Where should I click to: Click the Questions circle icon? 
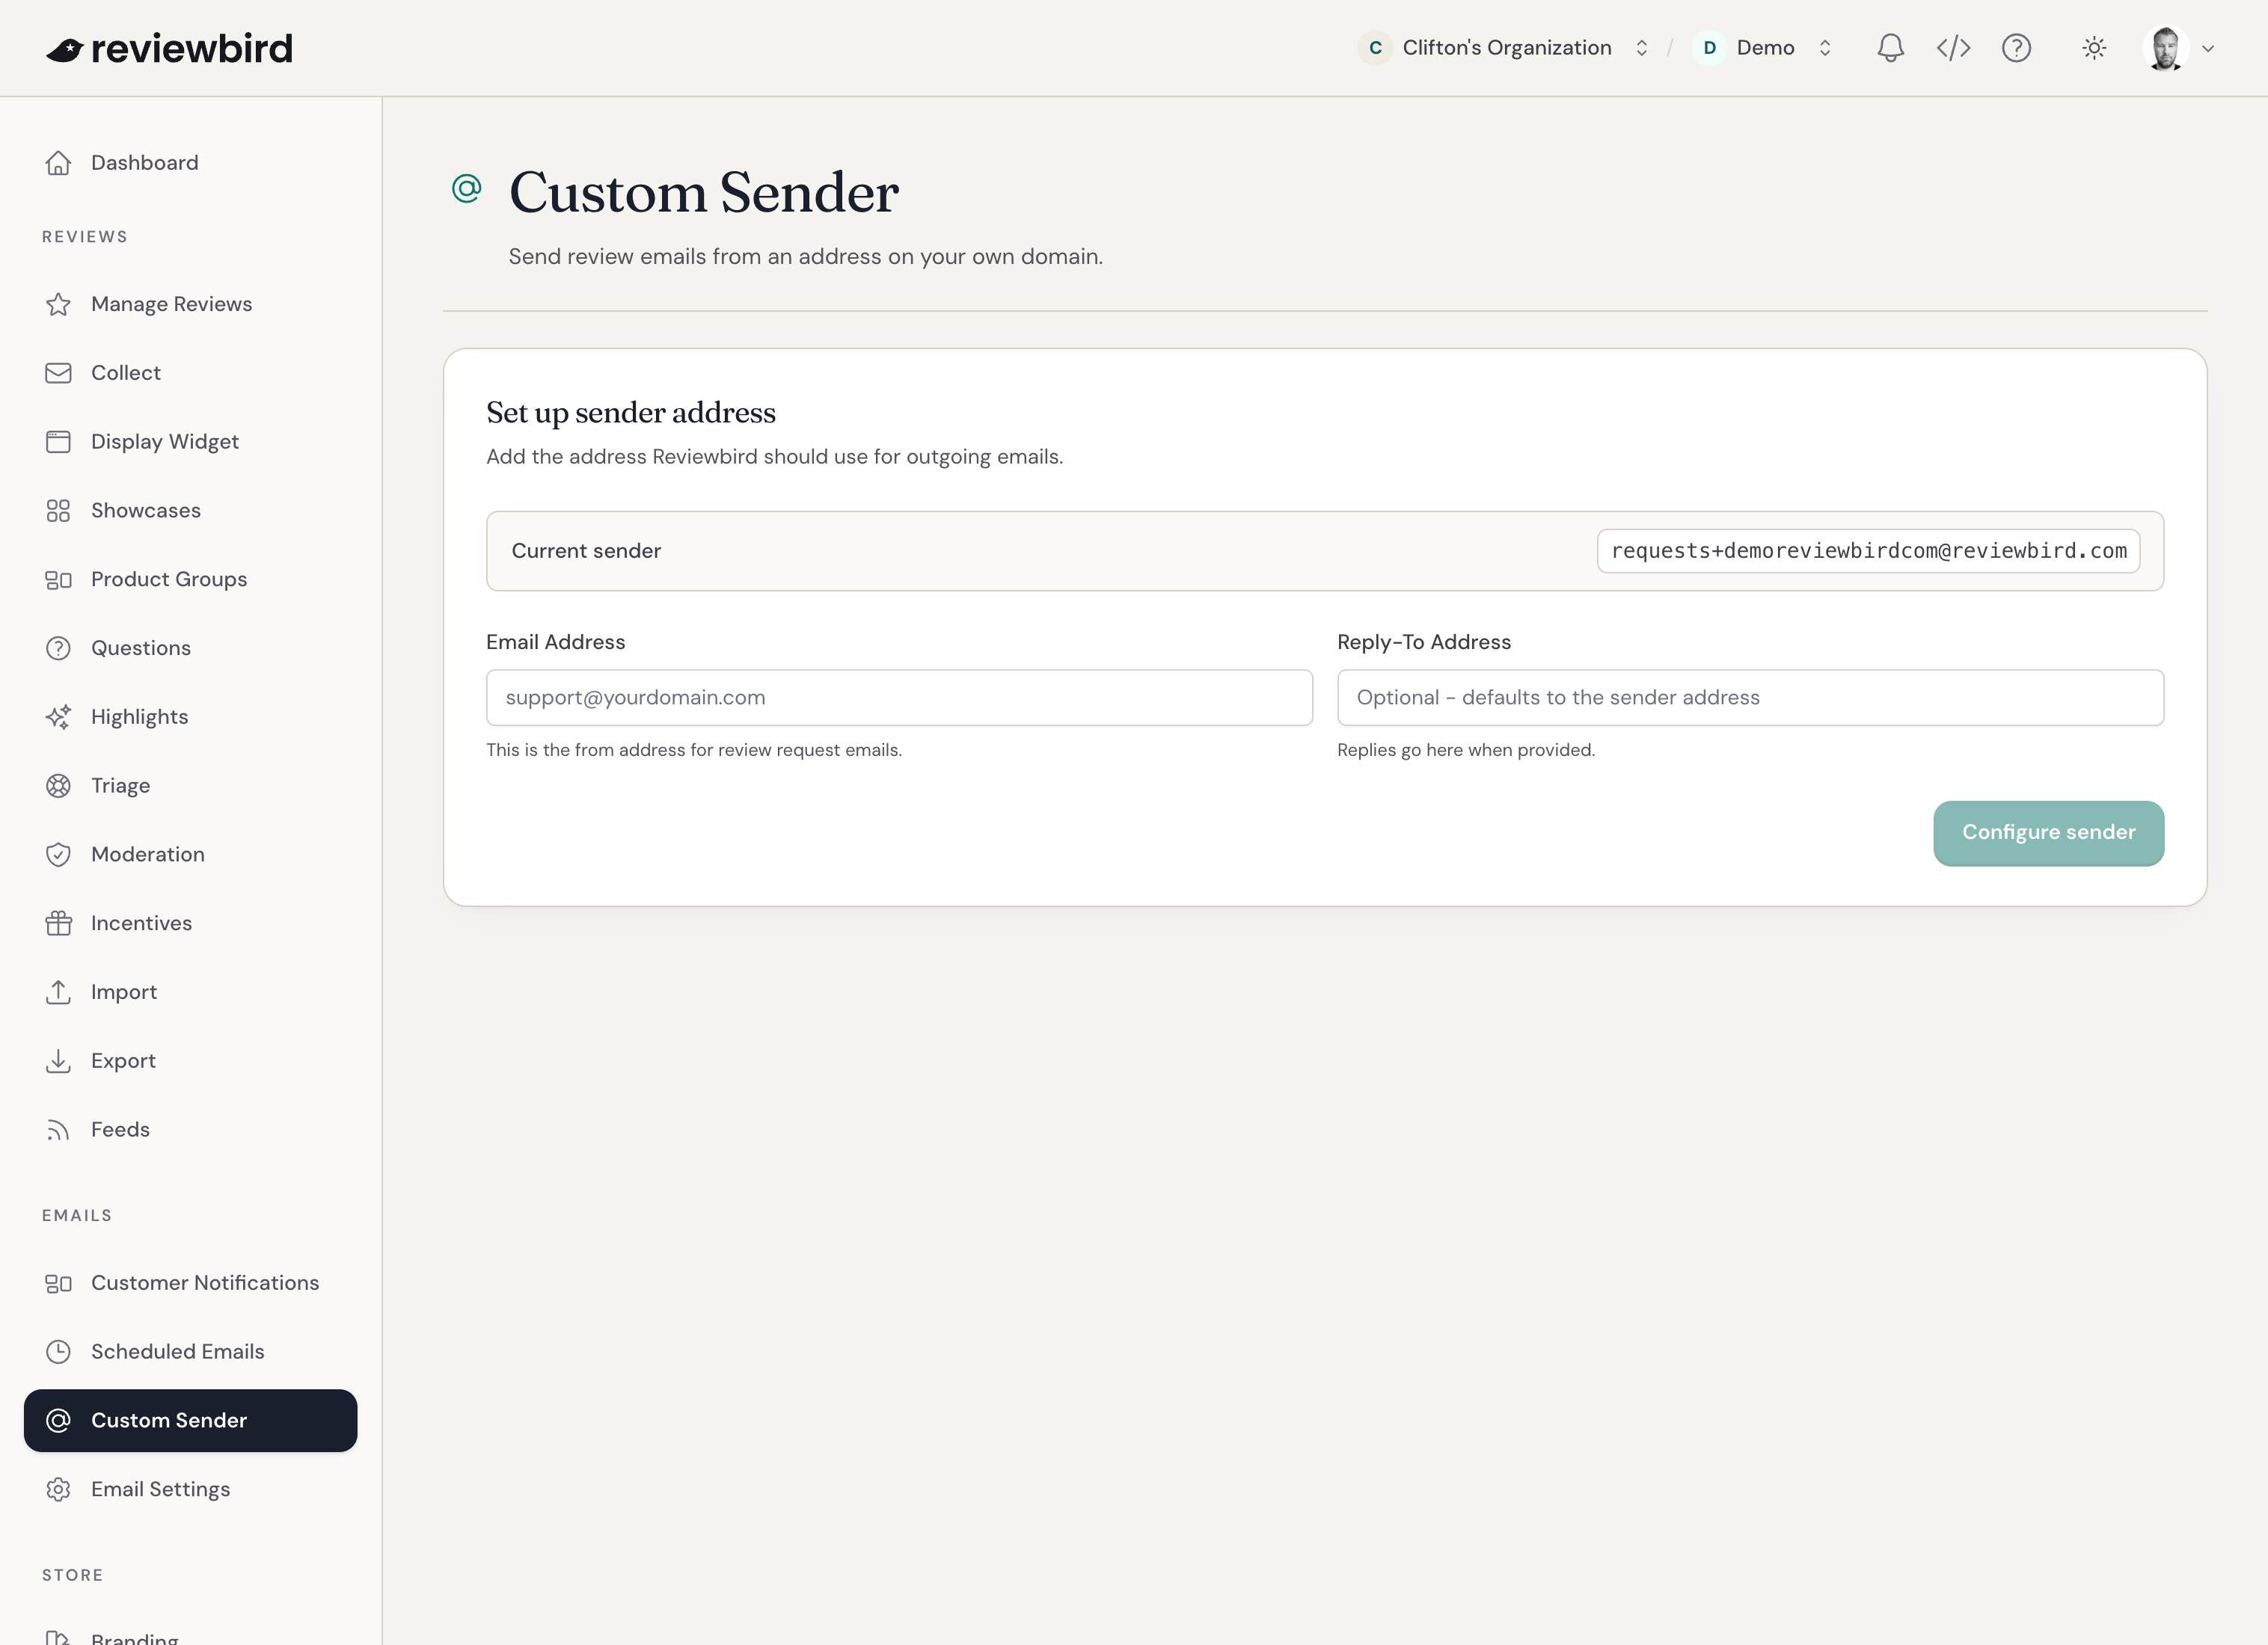pos(58,648)
